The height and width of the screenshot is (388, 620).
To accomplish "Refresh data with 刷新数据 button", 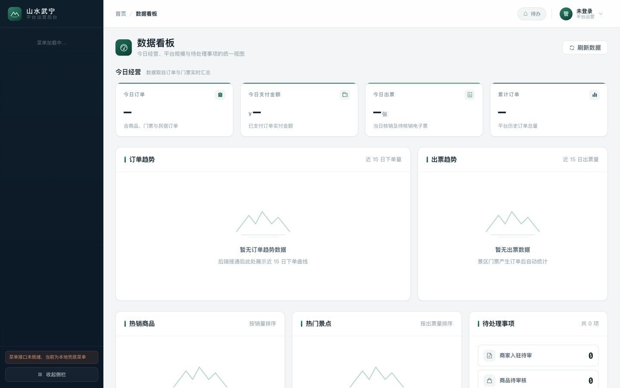I will (x=585, y=47).
